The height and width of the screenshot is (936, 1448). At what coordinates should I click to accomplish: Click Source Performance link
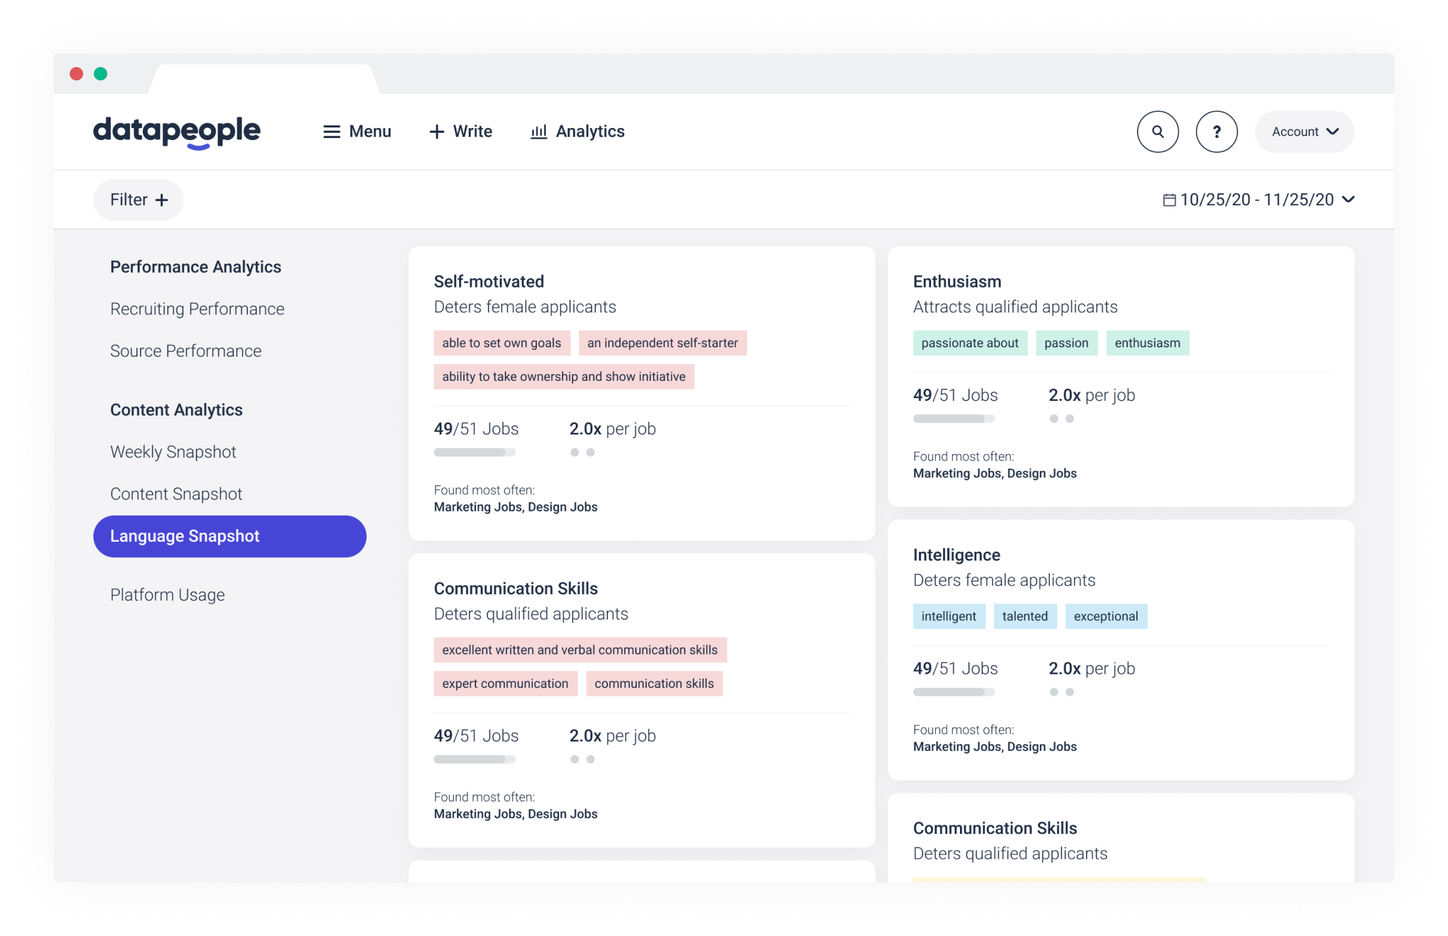185,351
